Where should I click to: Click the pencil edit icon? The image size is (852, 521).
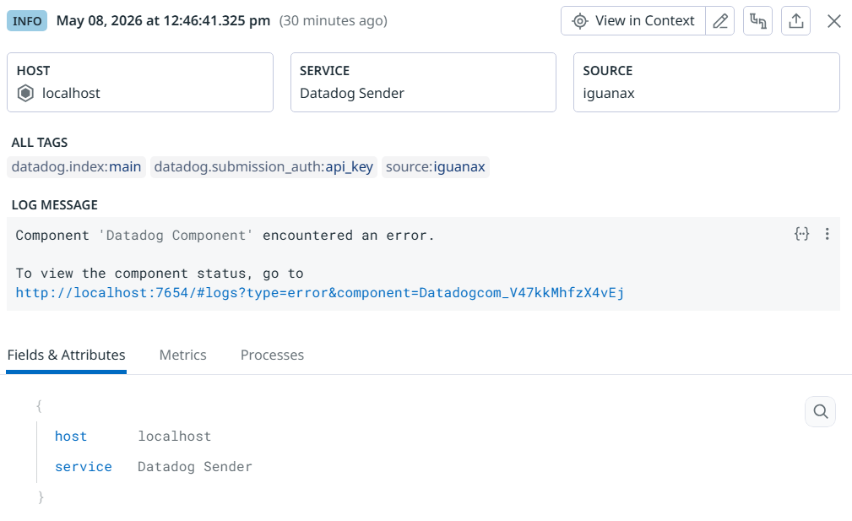(720, 21)
